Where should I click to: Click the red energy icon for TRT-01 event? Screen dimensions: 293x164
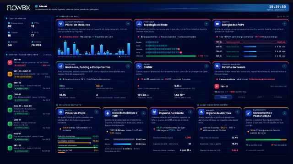tap(10, 62)
